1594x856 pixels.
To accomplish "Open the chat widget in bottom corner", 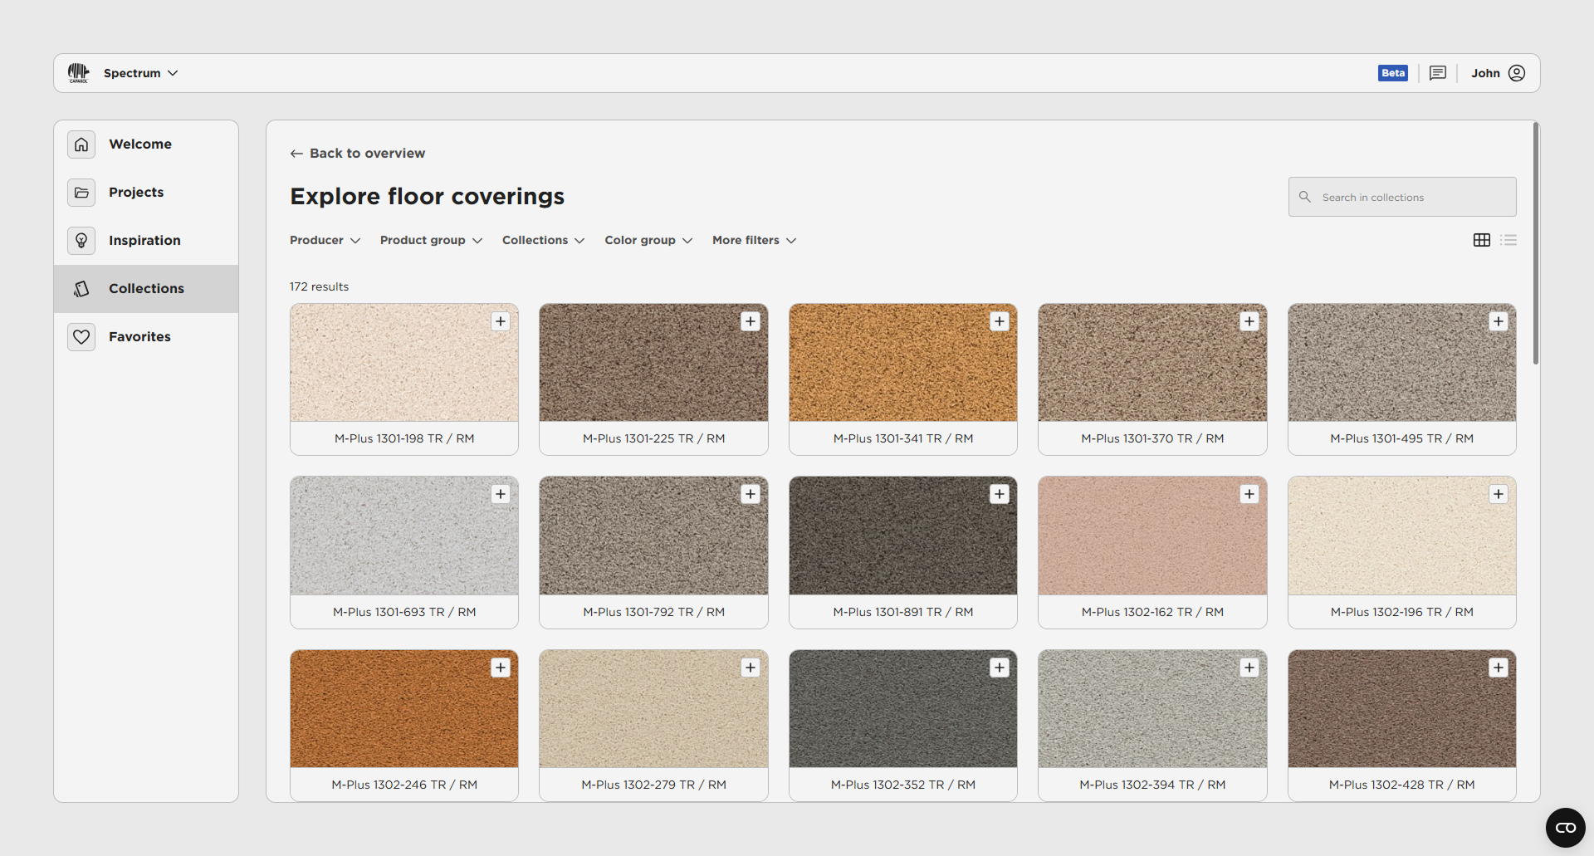I will pos(1565,828).
